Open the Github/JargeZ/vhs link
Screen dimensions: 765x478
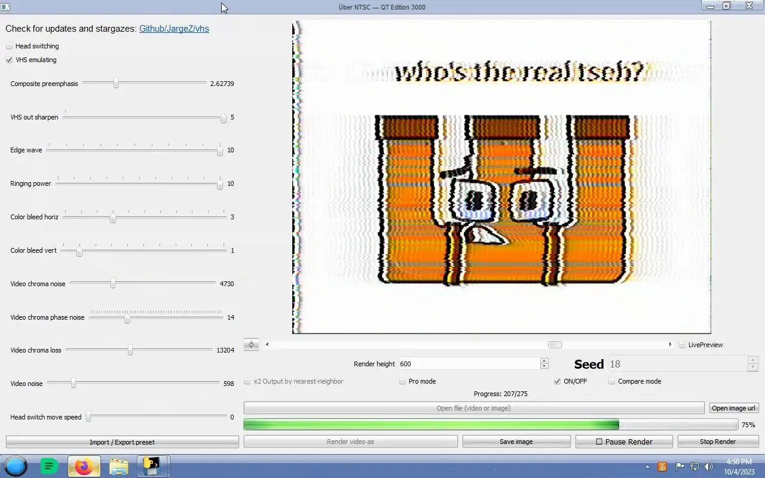tap(174, 29)
